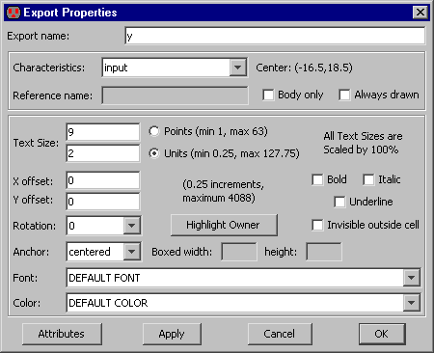The image size is (434, 353).
Task: Click the Y offset input field
Action: point(103,202)
